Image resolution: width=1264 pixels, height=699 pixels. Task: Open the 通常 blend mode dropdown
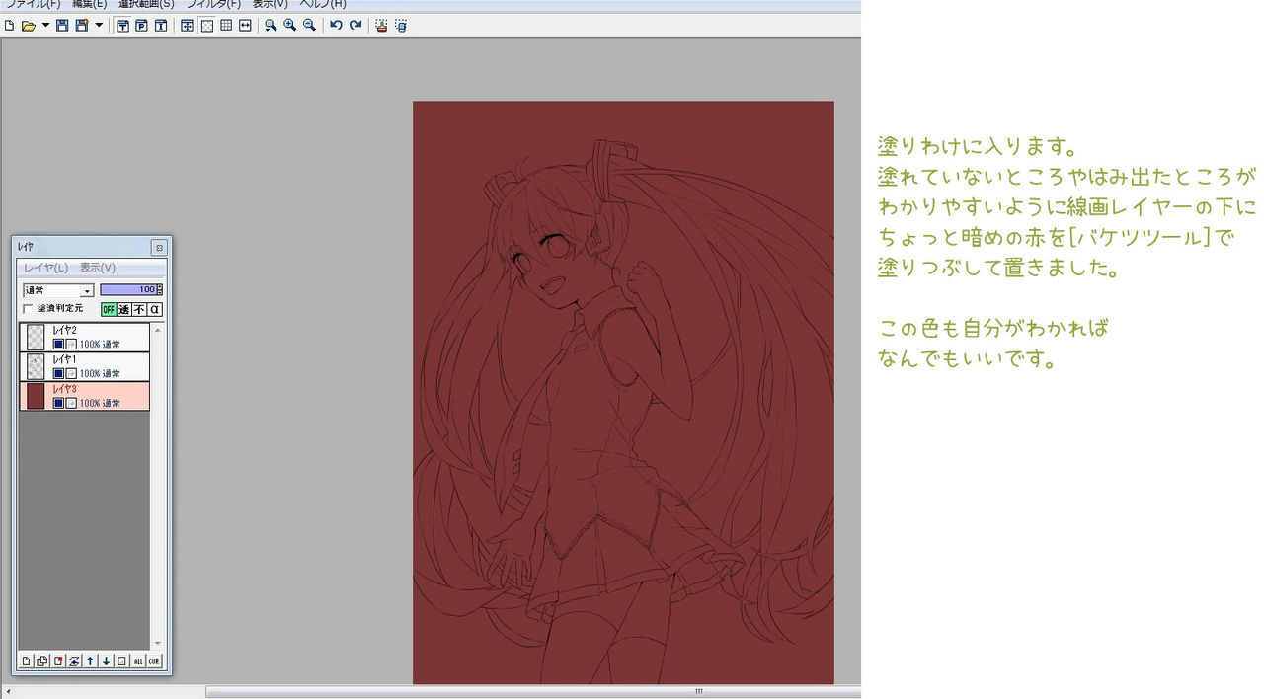point(58,290)
